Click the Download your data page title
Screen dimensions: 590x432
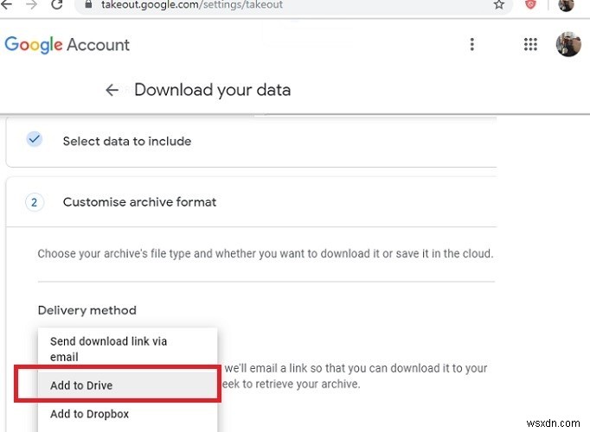[x=212, y=90]
